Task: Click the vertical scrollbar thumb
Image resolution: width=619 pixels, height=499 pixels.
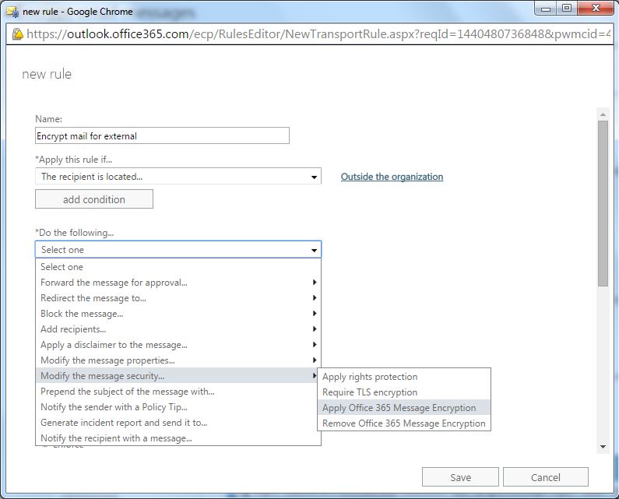Action: (x=603, y=203)
